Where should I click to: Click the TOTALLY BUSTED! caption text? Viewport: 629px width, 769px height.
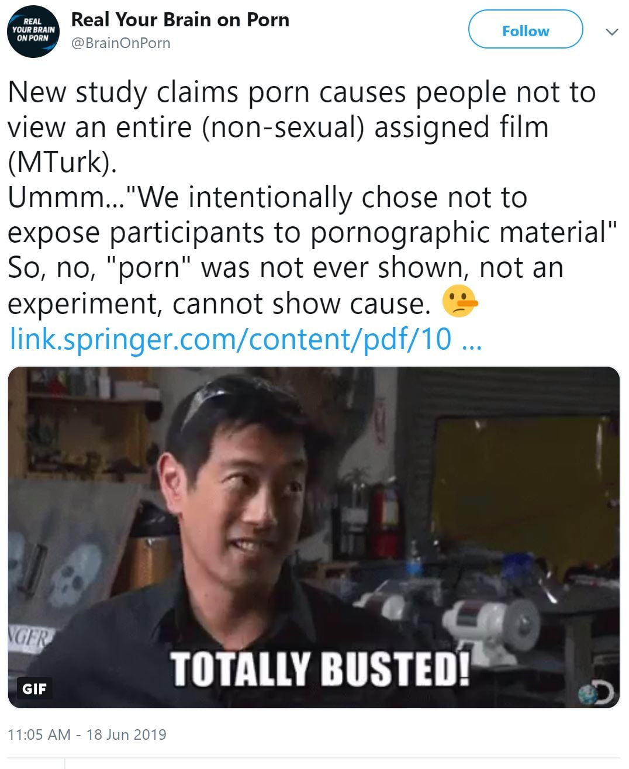[320, 668]
